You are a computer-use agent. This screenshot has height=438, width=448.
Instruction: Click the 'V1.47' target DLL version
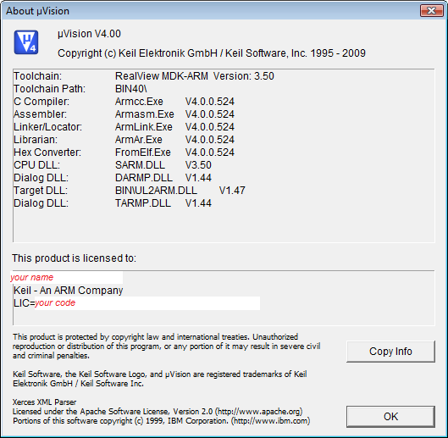232,191
